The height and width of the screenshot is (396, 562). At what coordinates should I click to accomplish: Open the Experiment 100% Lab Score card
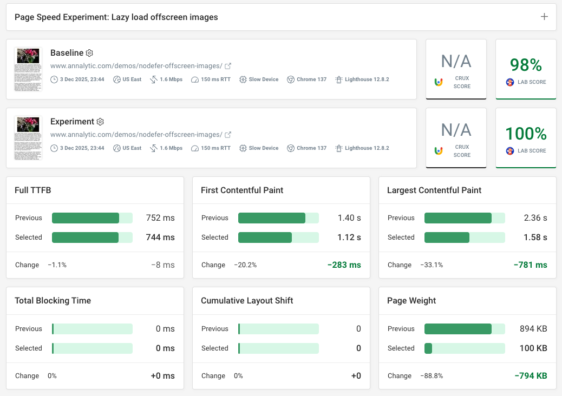526,138
